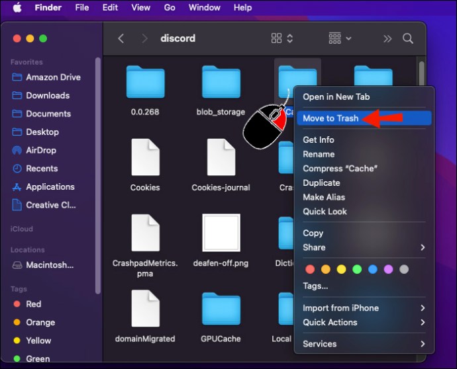This screenshot has height=369, width=457.
Task: Apply the blue tag color dot
Action: click(373, 269)
